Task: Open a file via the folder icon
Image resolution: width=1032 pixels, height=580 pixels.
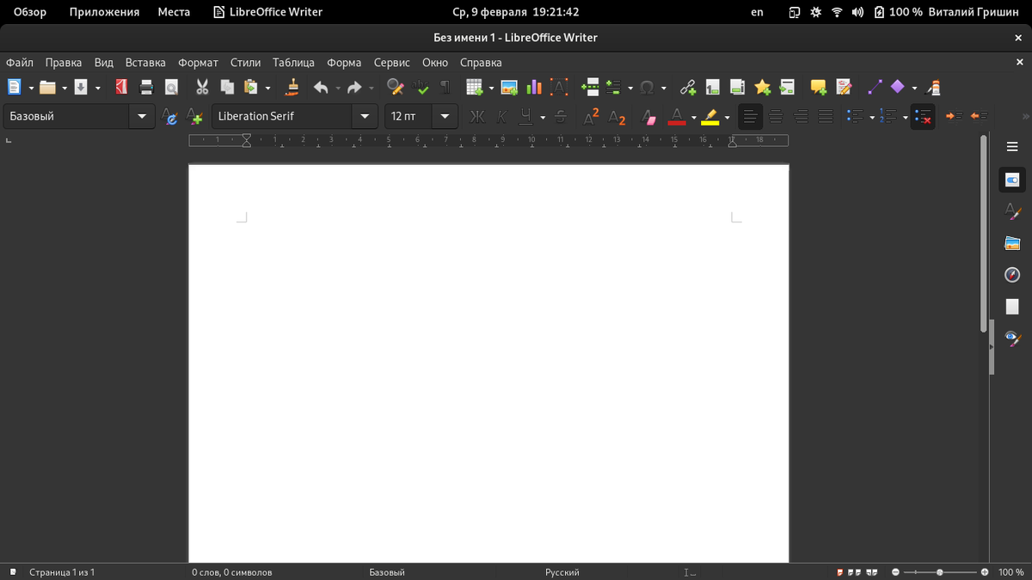Action: click(x=47, y=87)
